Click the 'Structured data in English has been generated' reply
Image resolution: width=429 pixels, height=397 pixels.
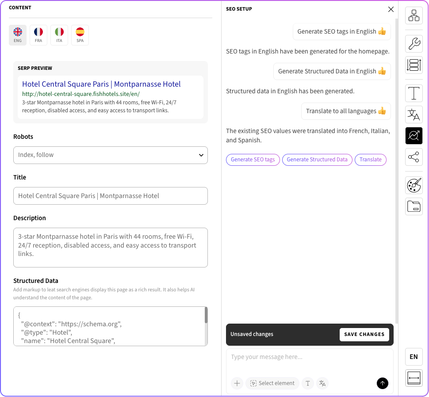tap(290, 91)
